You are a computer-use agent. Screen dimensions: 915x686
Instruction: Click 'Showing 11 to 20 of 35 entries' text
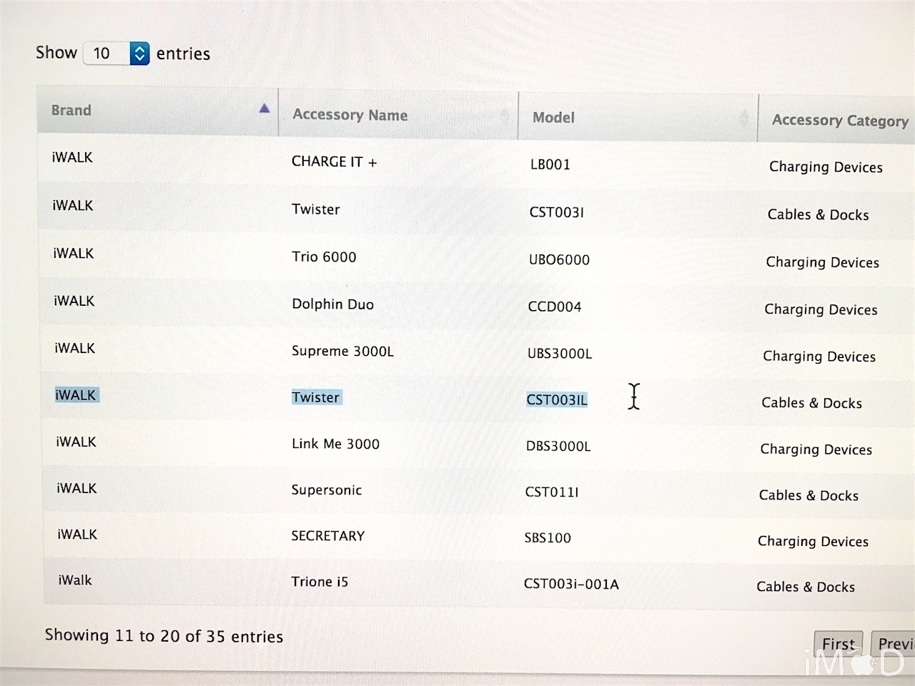point(164,636)
